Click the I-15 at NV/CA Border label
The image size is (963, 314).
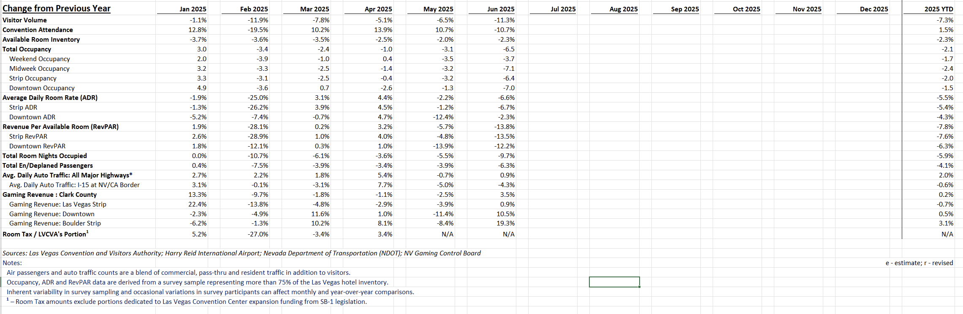pos(74,185)
